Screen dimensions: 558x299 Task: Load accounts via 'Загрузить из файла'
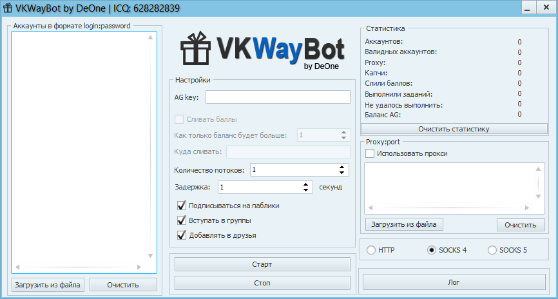tap(48, 285)
